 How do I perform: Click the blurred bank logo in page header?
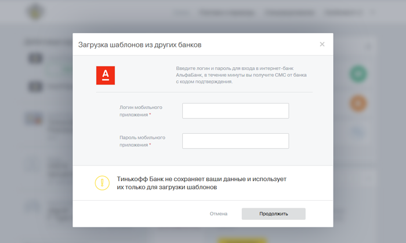pyautogui.click(x=35, y=12)
